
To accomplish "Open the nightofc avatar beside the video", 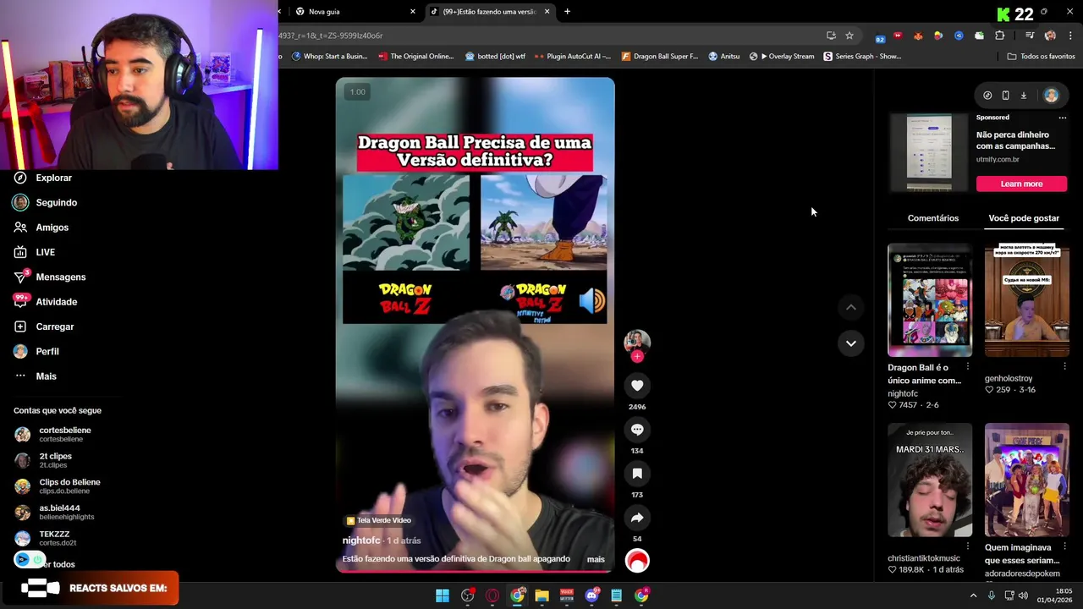I will click(x=637, y=341).
